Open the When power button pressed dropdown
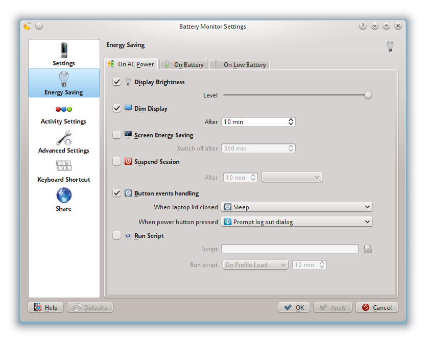 click(297, 222)
